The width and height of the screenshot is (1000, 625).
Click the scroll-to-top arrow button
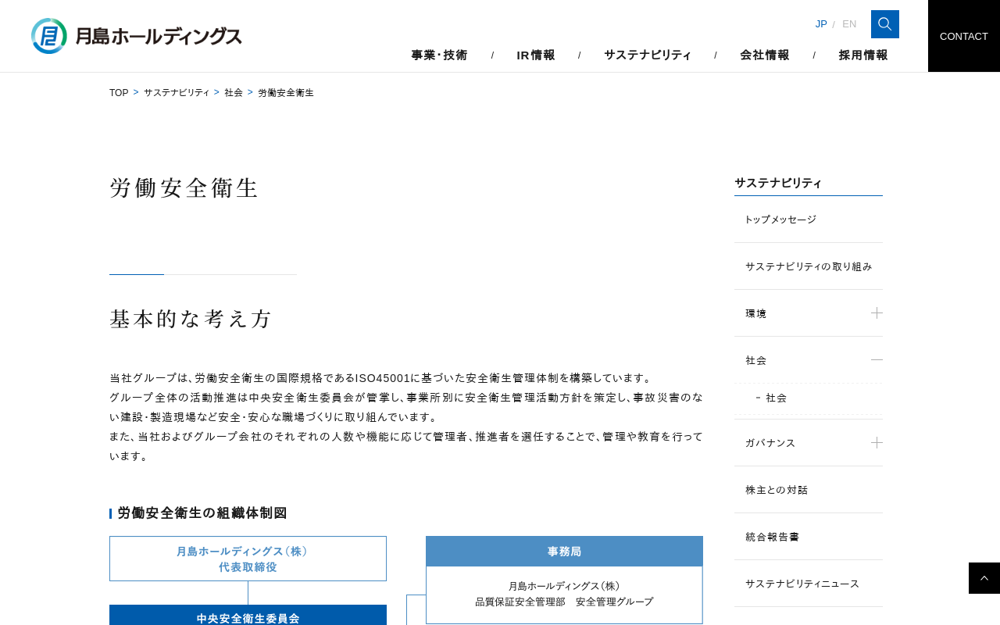coord(984,578)
